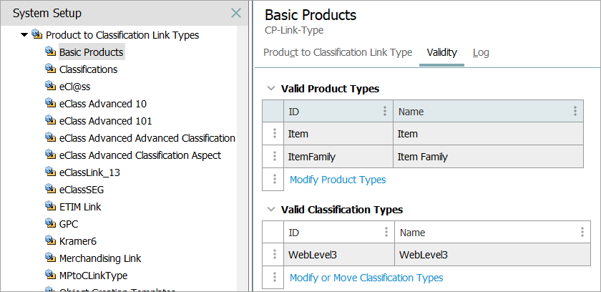The height and width of the screenshot is (292, 601).
Task: Click the icon beside MPtoCLinkType
Action: (x=51, y=275)
